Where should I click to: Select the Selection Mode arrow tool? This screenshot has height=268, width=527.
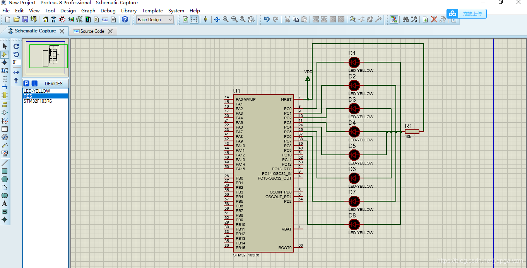pos(5,46)
